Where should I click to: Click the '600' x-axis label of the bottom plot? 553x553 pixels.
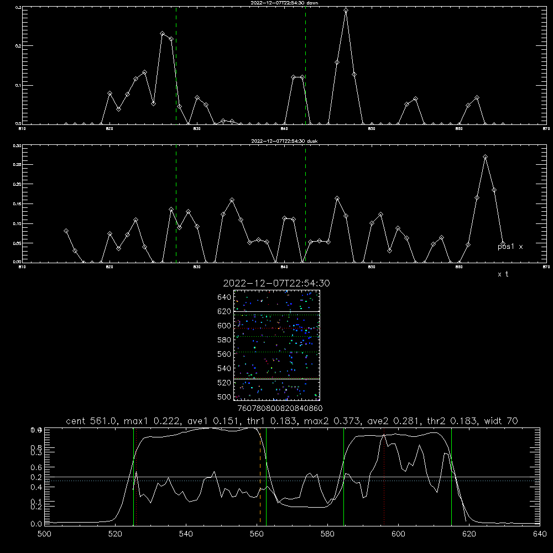(x=399, y=534)
